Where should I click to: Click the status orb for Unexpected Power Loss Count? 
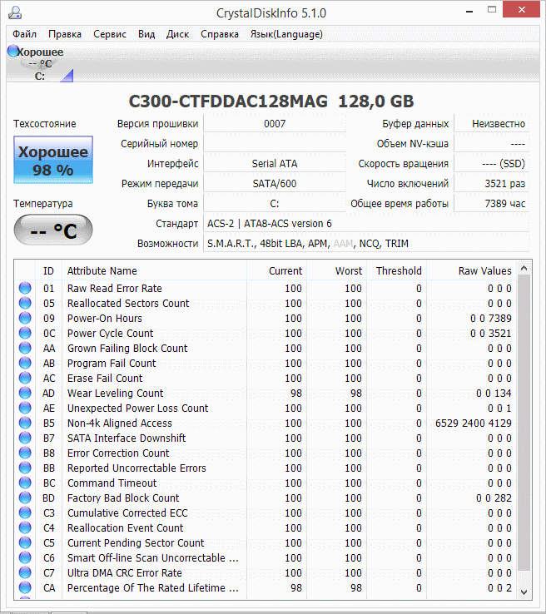click(25, 408)
